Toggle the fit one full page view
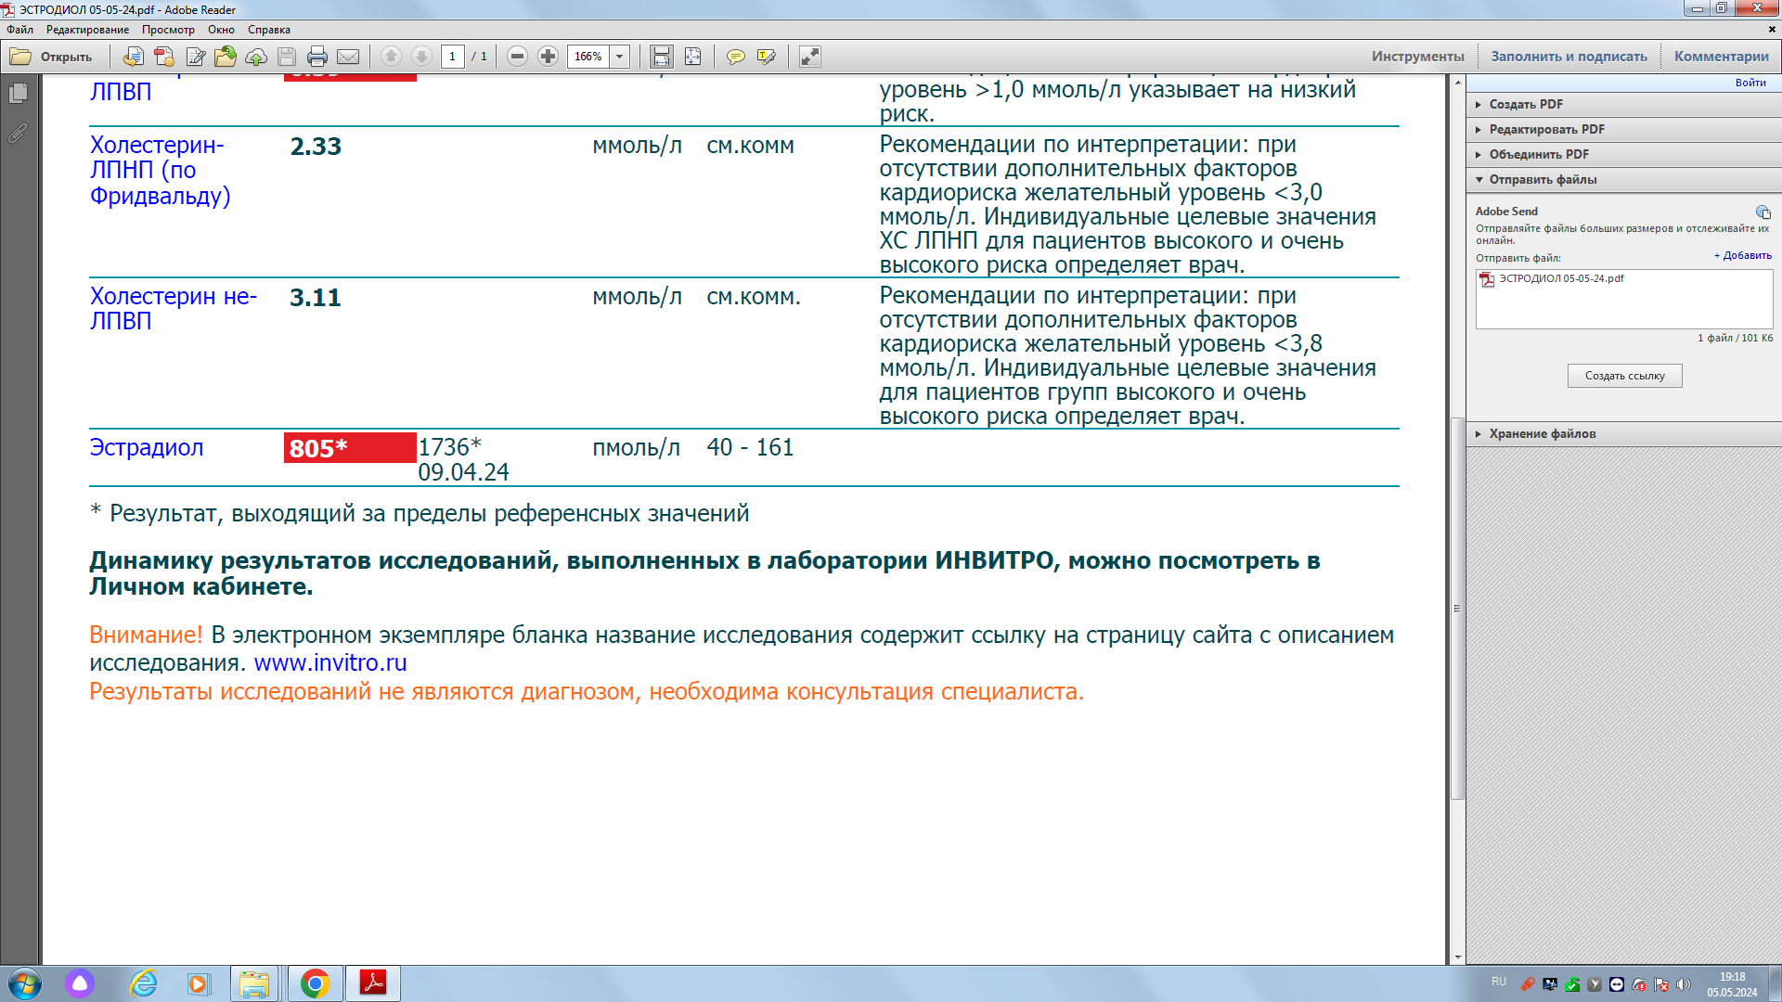 692,57
